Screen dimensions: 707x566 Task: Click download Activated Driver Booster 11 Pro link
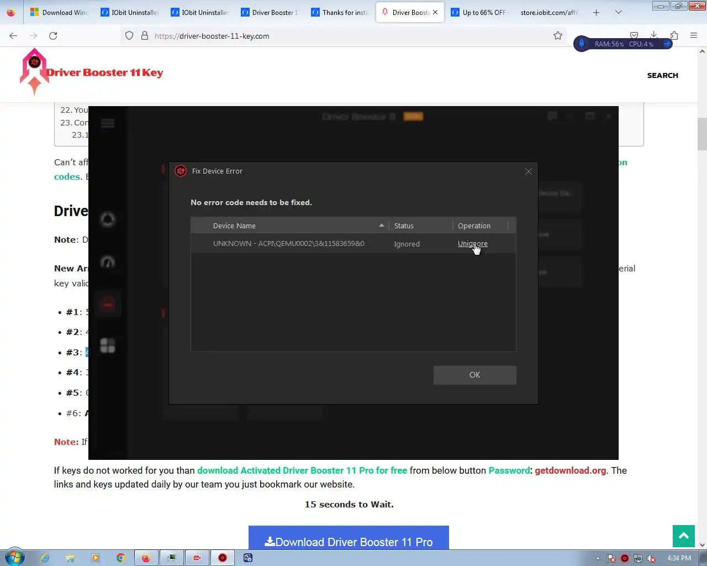pos(302,470)
